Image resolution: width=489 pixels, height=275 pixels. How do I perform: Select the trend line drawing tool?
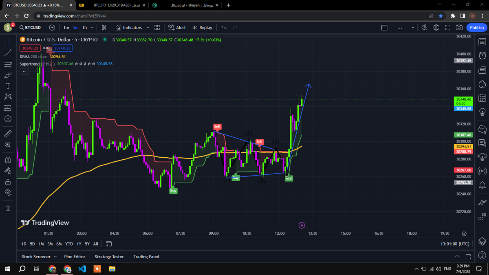8,53
